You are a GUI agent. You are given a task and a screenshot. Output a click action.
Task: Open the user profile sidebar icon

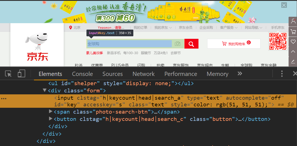tap(293, 21)
